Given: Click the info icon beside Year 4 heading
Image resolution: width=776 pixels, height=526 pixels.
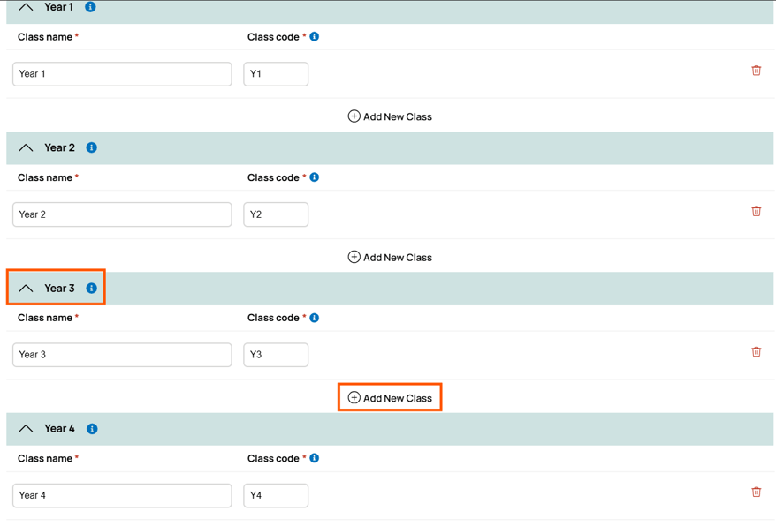Looking at the screenshot, I should [91, 428].
